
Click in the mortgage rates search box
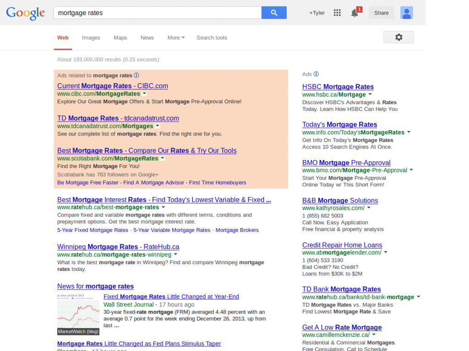[x=158, y=13]
